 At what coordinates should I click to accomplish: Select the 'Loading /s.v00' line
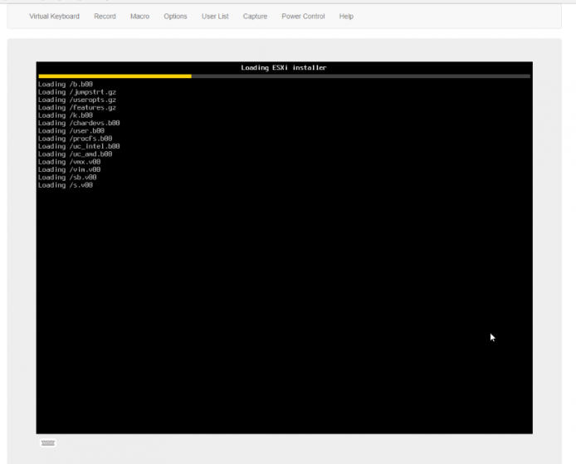[x=66, y=185]
